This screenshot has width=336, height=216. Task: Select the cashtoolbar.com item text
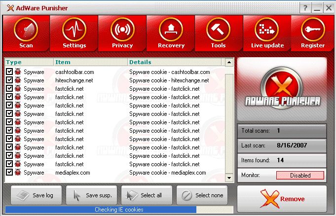click(75, 72)
